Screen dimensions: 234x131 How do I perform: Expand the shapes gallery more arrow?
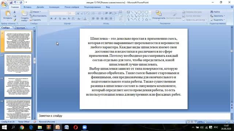[x=150, y=19]
